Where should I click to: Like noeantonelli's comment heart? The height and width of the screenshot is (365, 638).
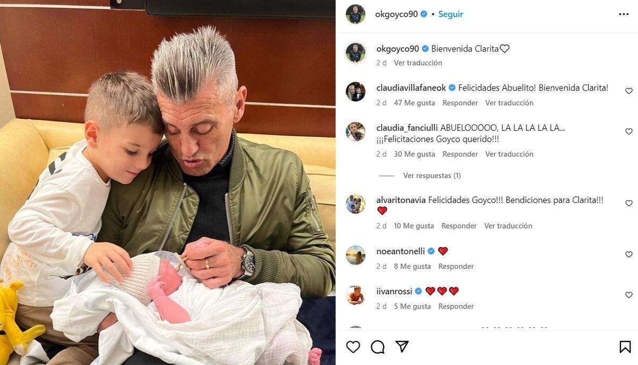[x=629, y=255]
